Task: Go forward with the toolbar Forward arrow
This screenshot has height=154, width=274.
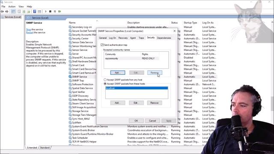Action: (7, 12)
